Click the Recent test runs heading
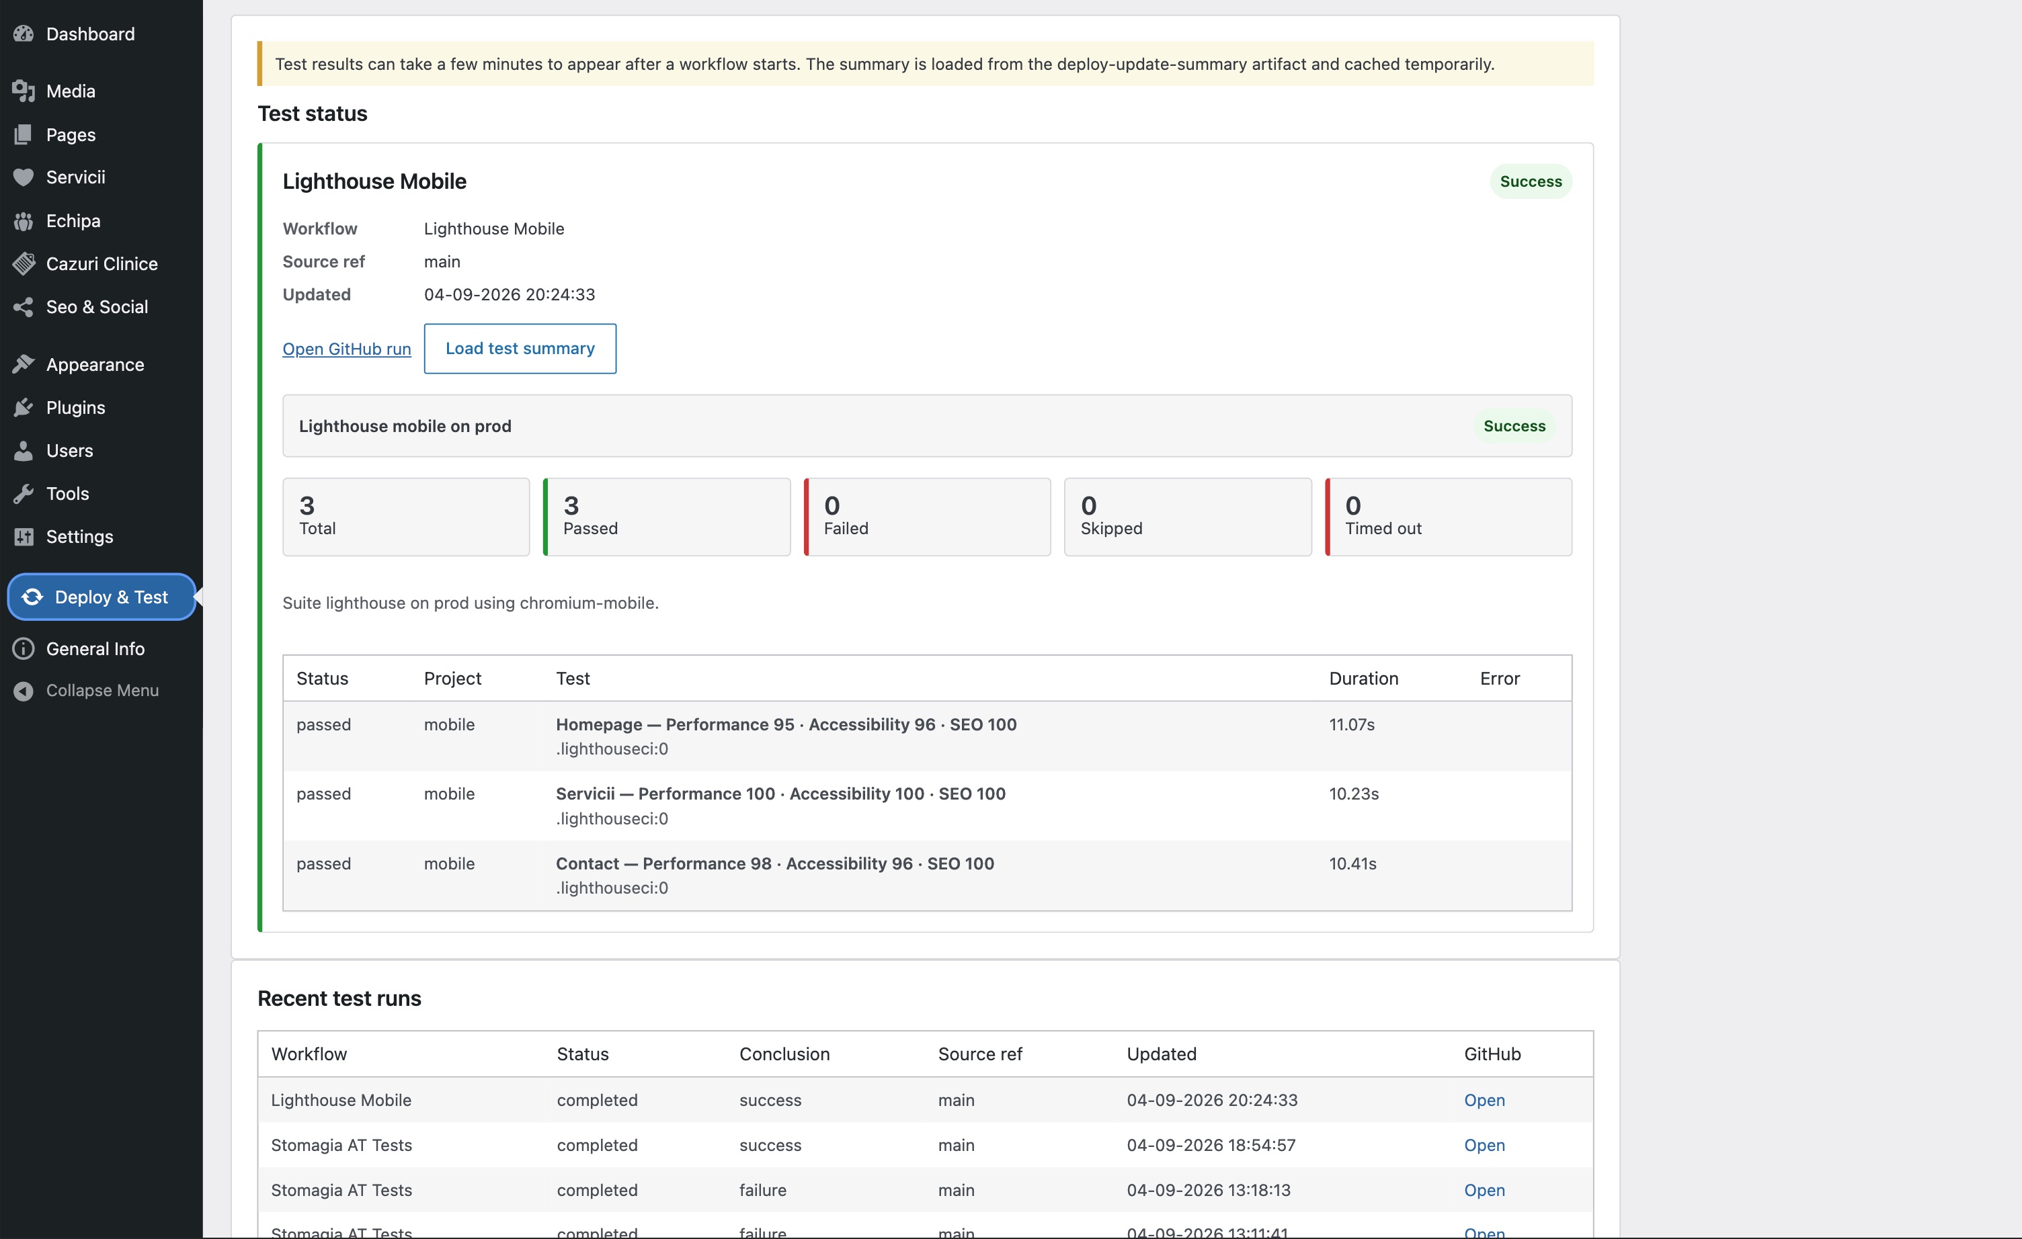The width and height of the screenshot is (2022, 1239). coord(339,998)
